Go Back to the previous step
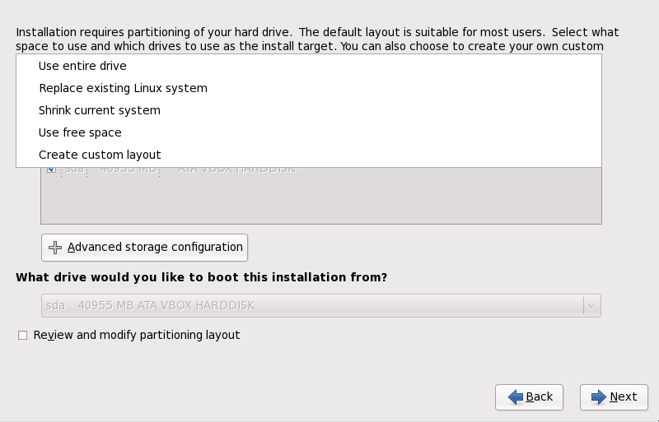The height and width of the screenshot is (422, 659). pos(529,396)
